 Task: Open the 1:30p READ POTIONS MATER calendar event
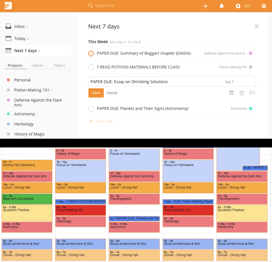click(80, 201)
